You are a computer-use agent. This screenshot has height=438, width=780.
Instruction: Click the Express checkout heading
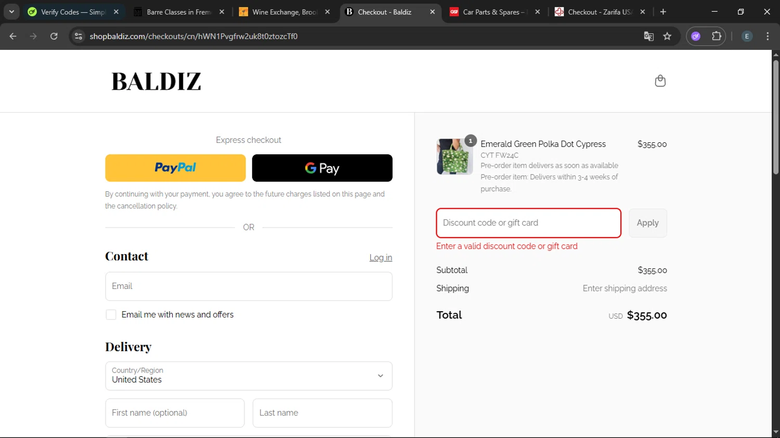coord(249,140)
